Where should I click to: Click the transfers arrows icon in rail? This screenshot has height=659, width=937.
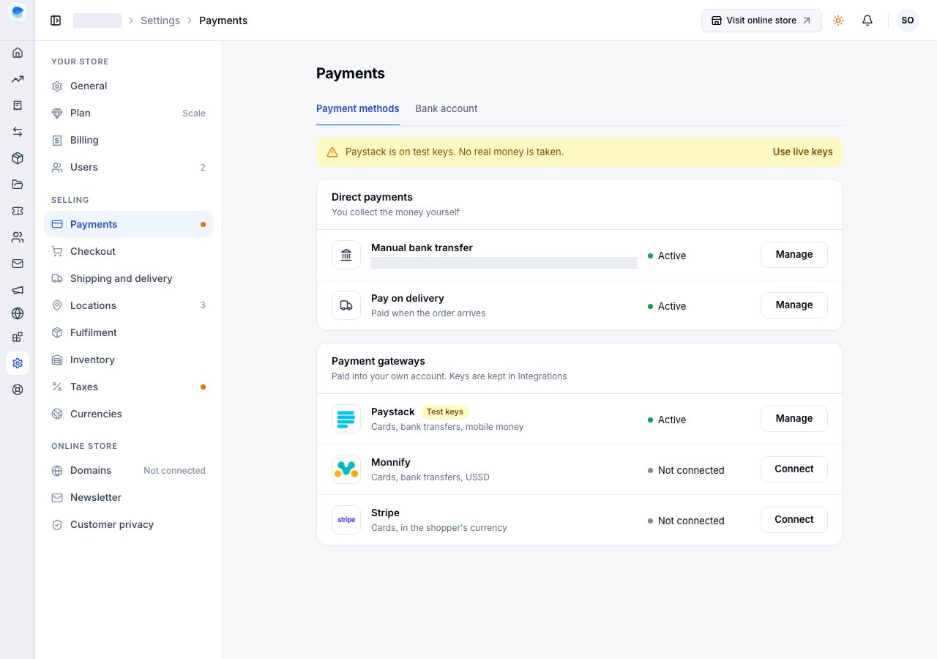18,132
